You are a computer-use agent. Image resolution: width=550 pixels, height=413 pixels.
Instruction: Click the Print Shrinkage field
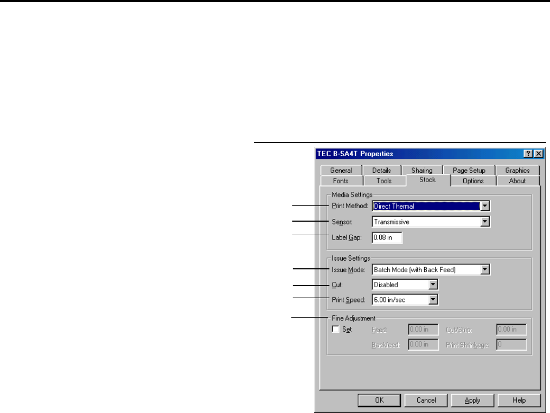point(512,345)
